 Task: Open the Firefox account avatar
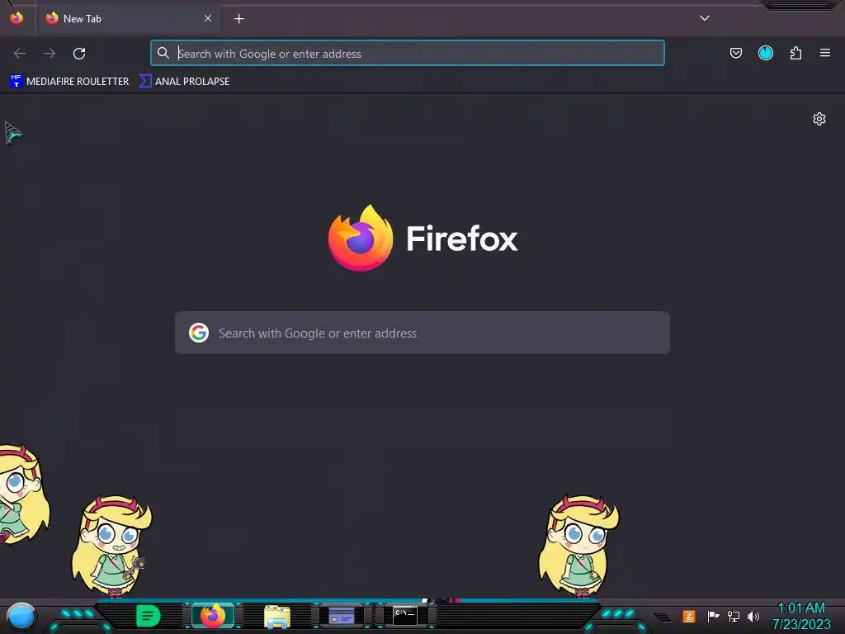click(x=766, y=53)
